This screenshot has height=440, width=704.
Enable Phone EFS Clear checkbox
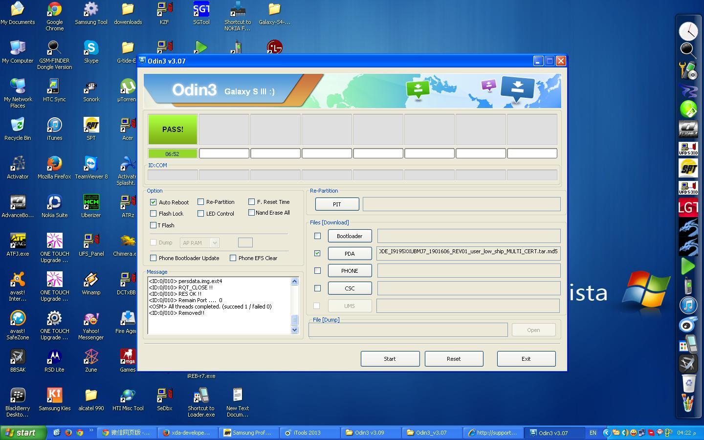click(233, 258)
